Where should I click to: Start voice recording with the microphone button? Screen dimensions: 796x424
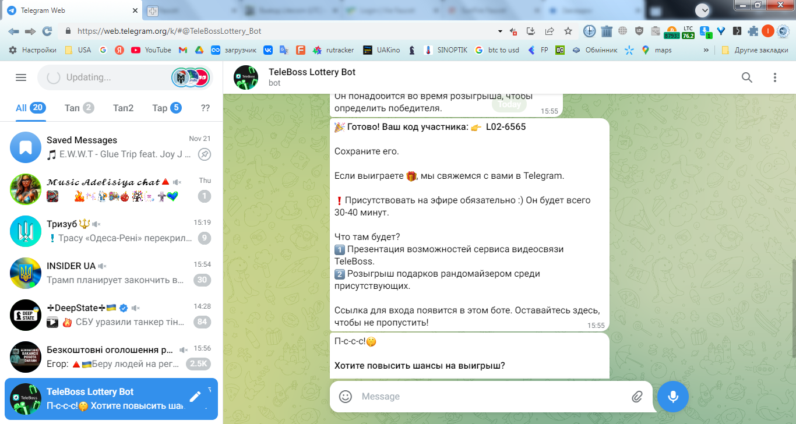point(673,397)
